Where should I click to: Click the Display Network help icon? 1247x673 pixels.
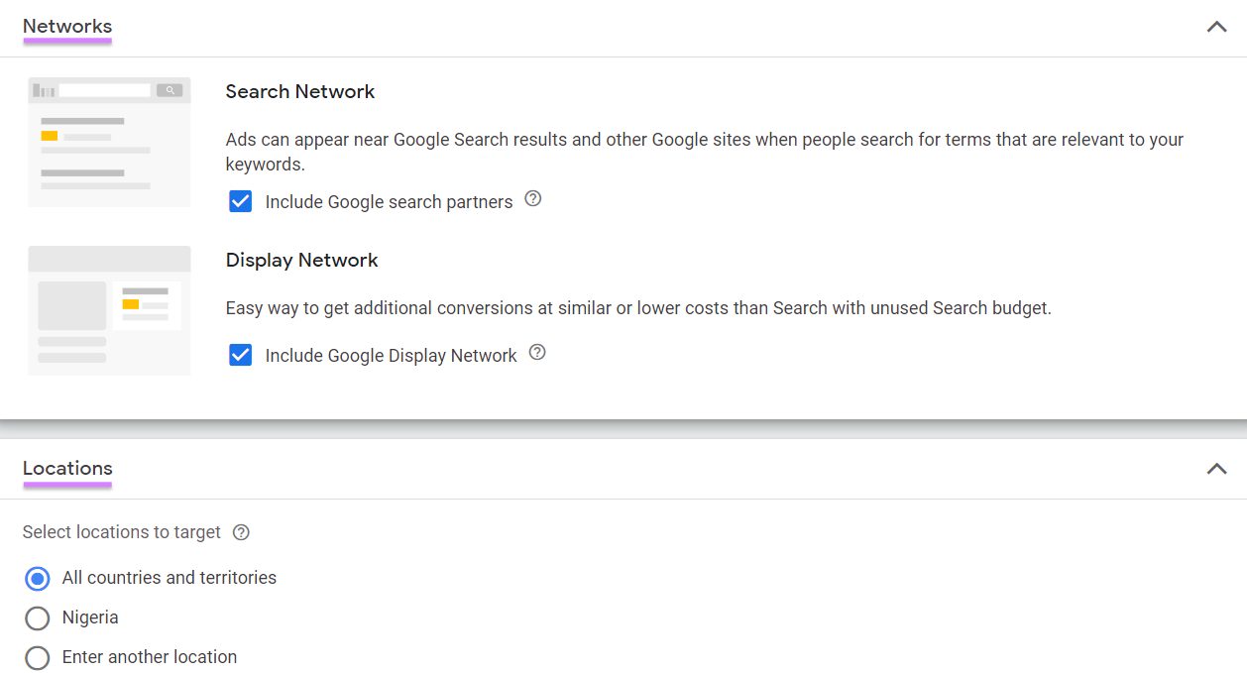pyautogui.click(x=536, y=352)
